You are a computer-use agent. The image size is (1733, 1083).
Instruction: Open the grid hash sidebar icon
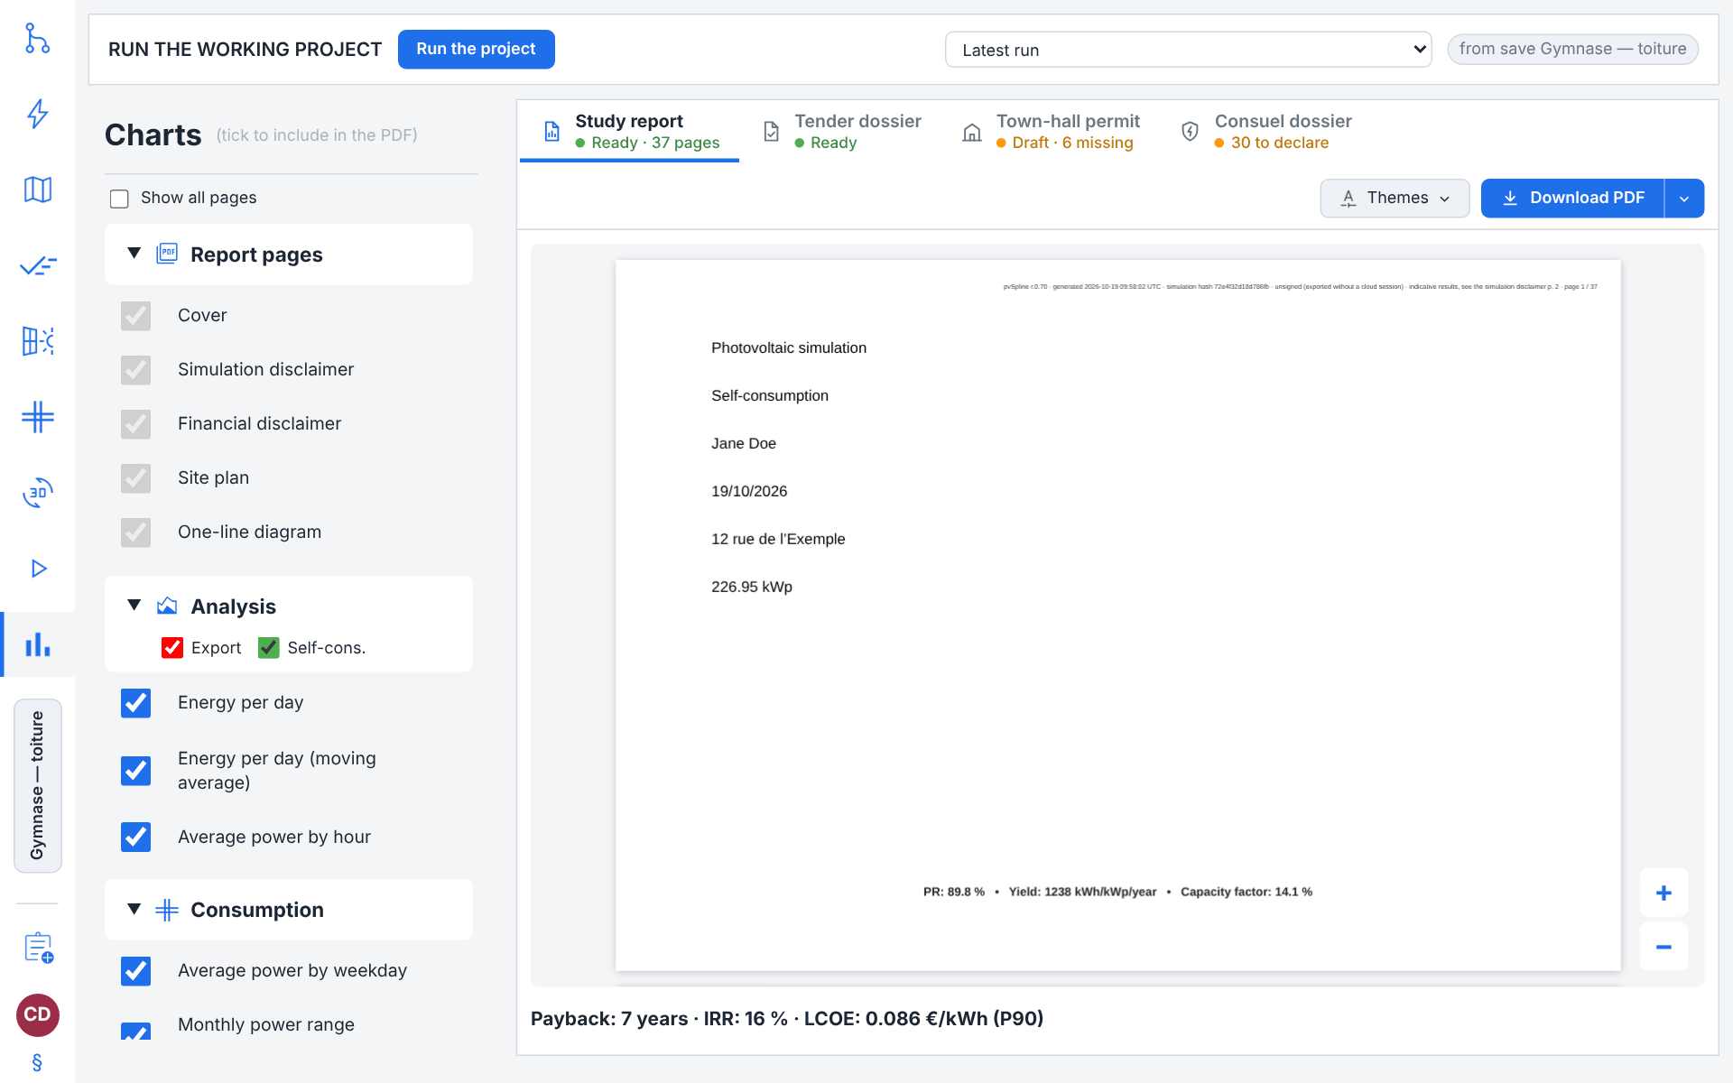37,417
